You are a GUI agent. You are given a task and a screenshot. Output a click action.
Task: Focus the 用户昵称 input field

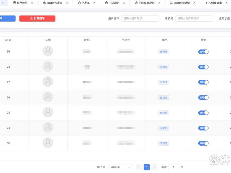pos(140,18)
